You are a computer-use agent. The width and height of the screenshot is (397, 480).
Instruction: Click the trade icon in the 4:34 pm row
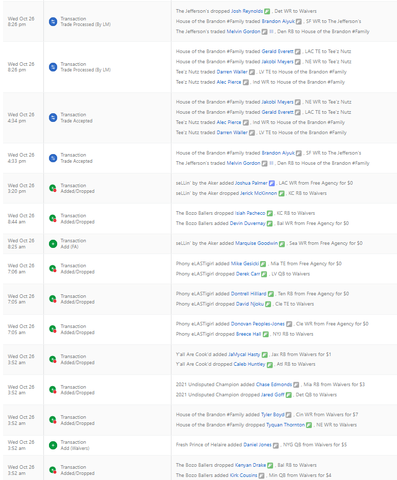pos(53,118)
